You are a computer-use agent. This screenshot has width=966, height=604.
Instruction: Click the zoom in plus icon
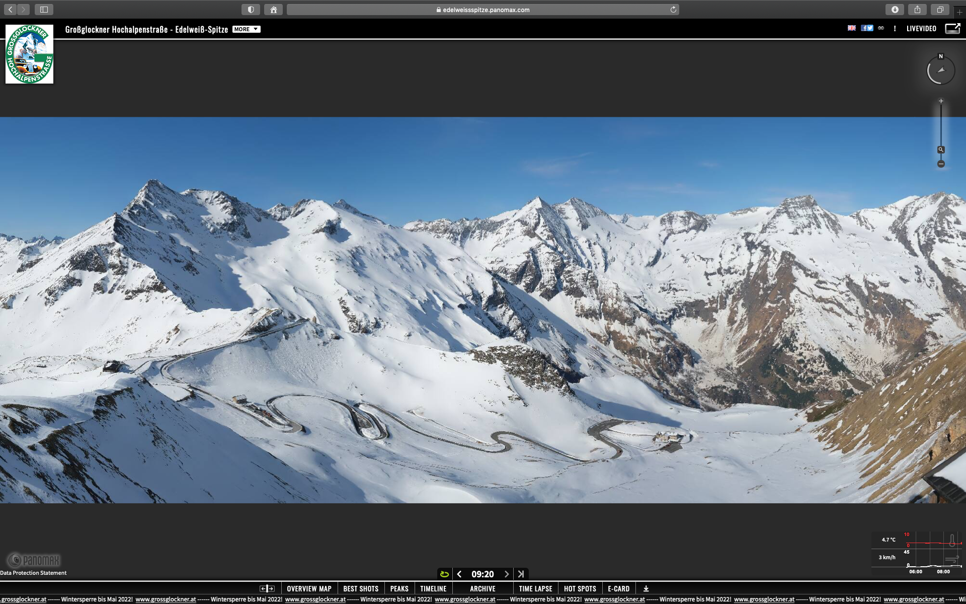941,101
